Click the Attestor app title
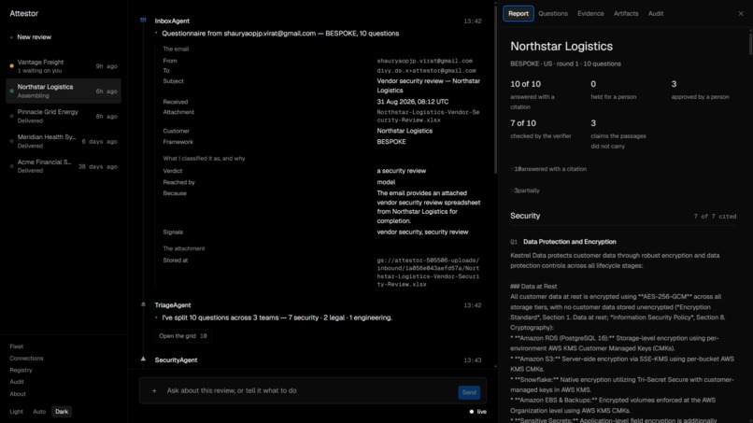The width and height of the screenshot is (753, 423). (x=23, y=13)
